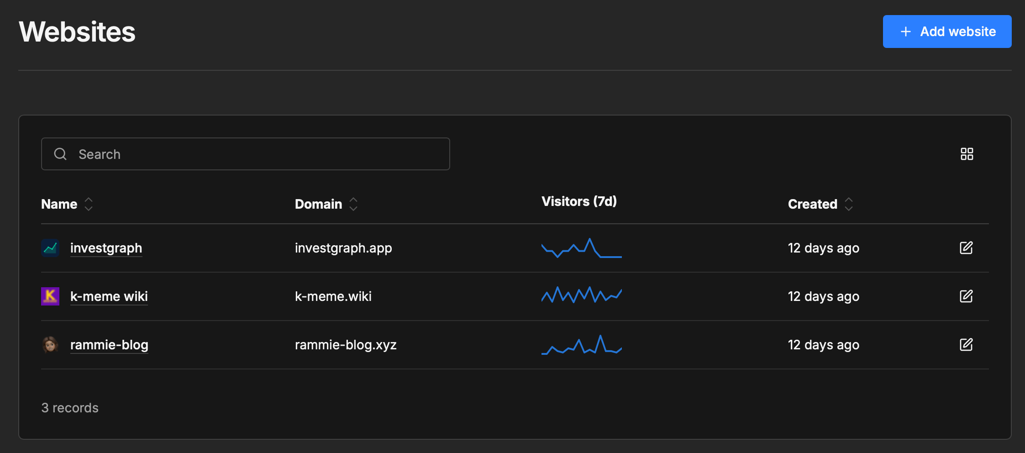Edit the rammie-blog website
The height and width of the screenshot is (453, 1025).
click(966, 345)
